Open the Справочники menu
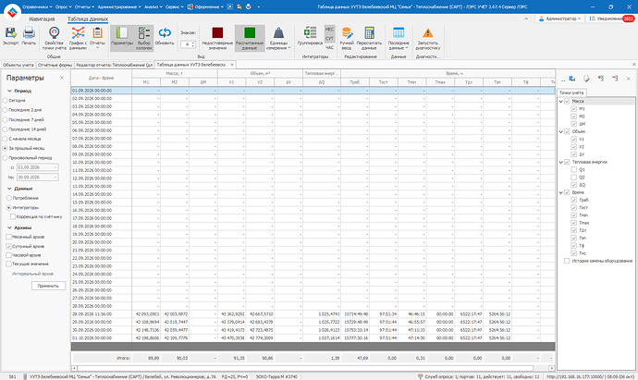This screenshot has width=638, height=380. pyautogui.click(x=37, y=6)
